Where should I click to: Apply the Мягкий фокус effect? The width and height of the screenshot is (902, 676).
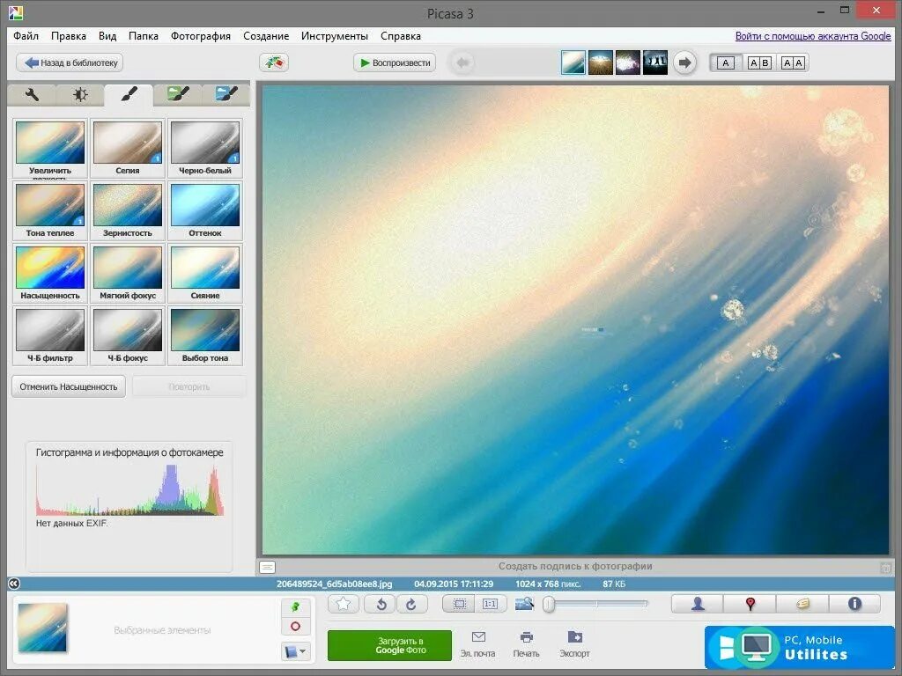point(128,274)
